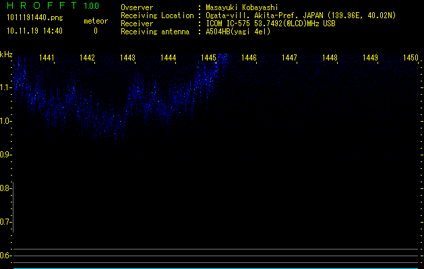424x269 pixels.
Task: Click the 0.8 kHz frequency label
Action: point(5,188)
